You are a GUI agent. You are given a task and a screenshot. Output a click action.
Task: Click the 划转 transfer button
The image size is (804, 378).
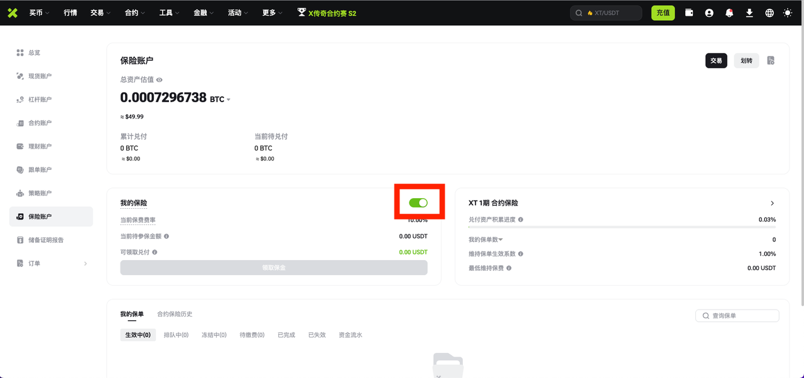point(746,61)
